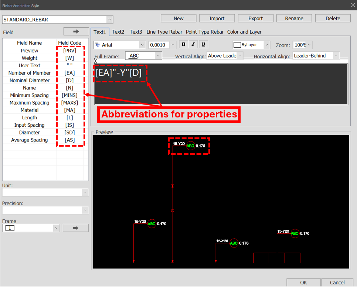
Task: Click the New button
Action: [x=178, y=18]
